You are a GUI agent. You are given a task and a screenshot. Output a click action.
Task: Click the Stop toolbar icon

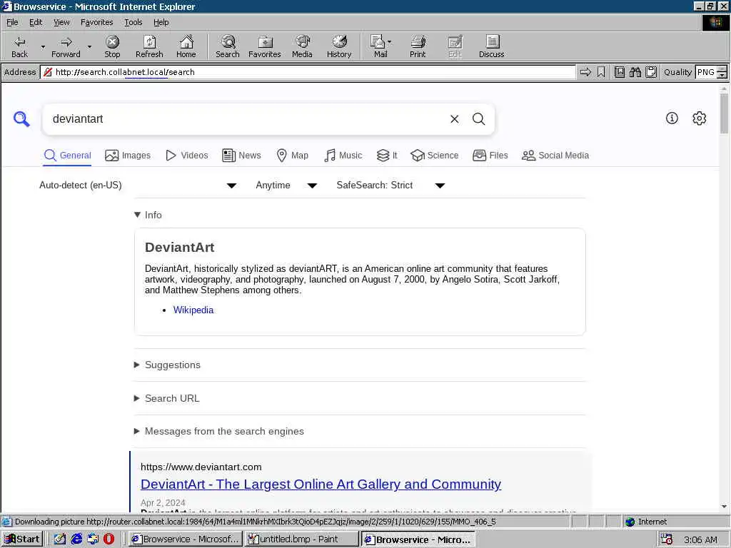112,46
